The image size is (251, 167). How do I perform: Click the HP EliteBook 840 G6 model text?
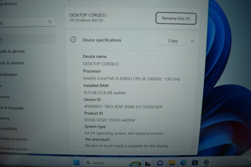[86, 20]
